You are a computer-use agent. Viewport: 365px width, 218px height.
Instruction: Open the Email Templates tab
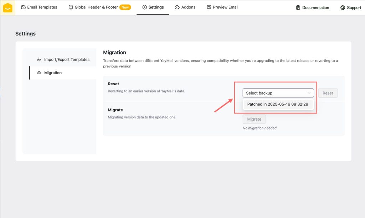pyautogui.click(x=39, y=7)
